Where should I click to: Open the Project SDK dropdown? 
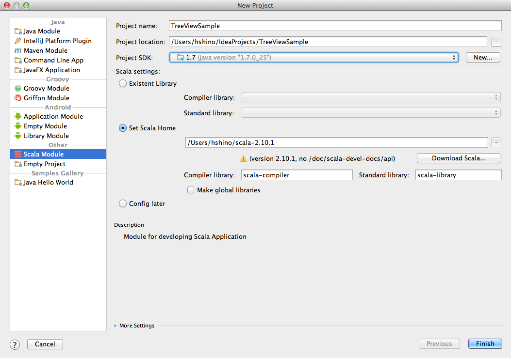pos(314,58)
